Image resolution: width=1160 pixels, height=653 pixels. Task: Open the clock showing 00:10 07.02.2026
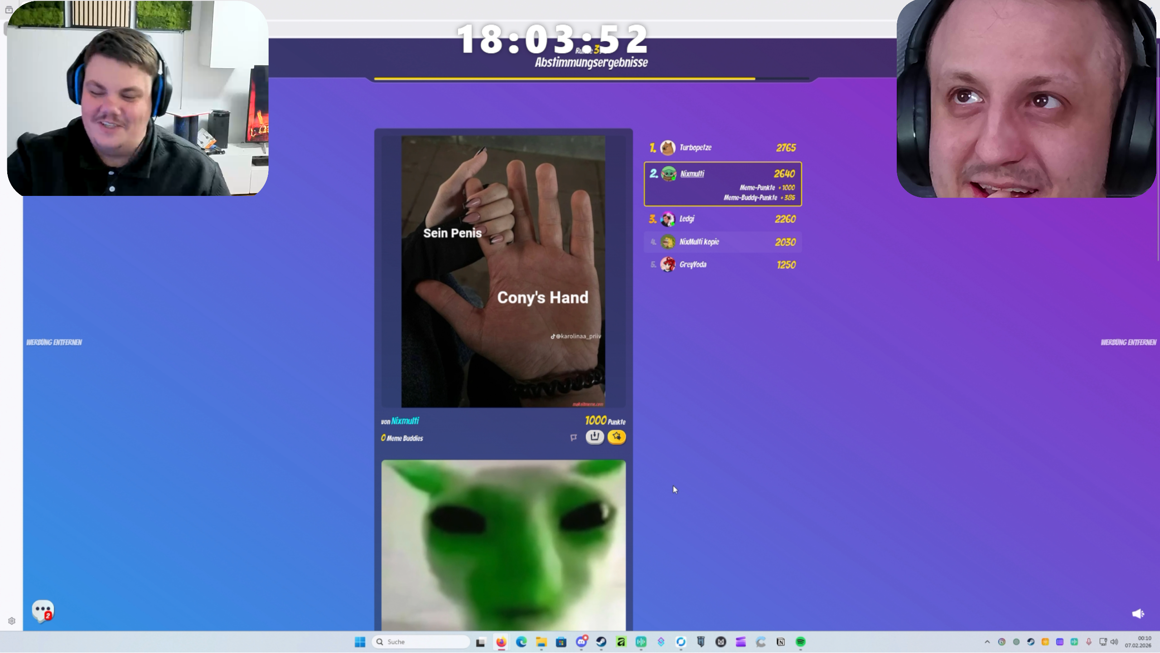(x=1138, y=642)
